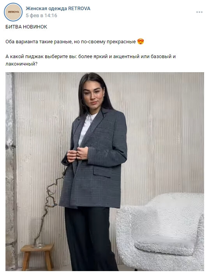Click the button on the blazer front
208x275 pixels.
pos(92,144)
